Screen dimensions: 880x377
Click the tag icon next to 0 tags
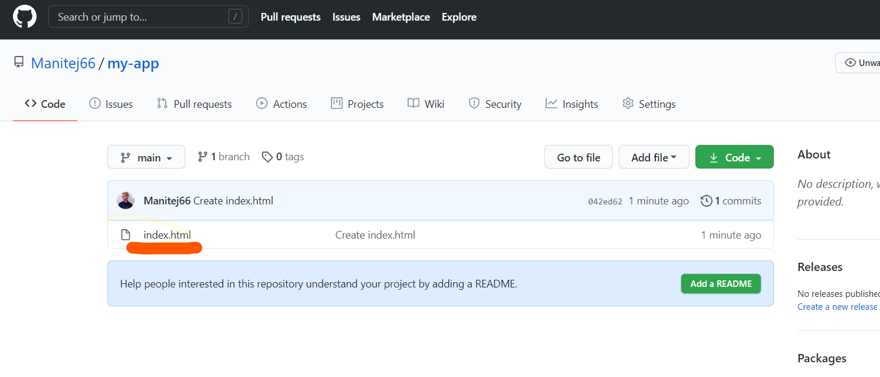click(267, 157)
